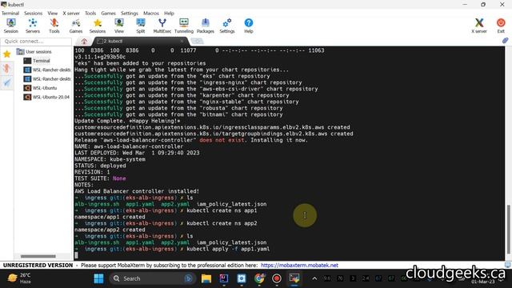Open the Settings menu in menu bar
The height and width of the screenshot is (288, 512).
(x=130, y=13)
